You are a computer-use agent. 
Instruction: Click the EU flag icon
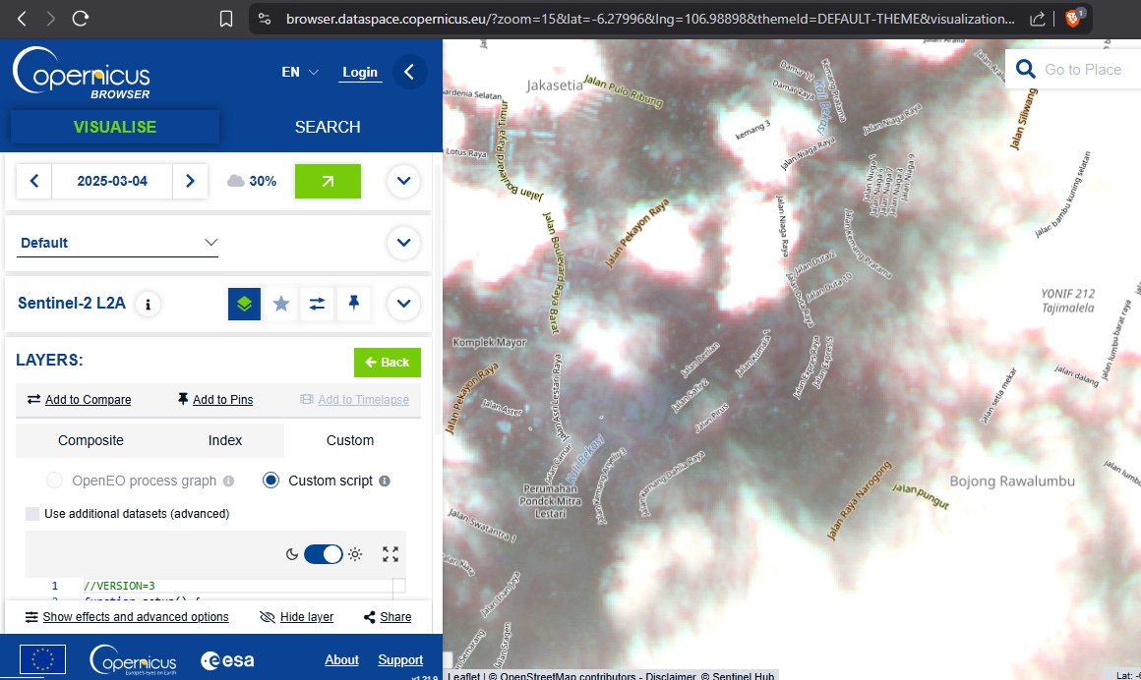click(x=42, y=659)
